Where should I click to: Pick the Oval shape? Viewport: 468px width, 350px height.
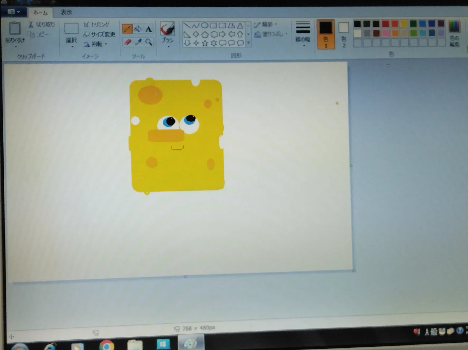click(x=205, y=26)
